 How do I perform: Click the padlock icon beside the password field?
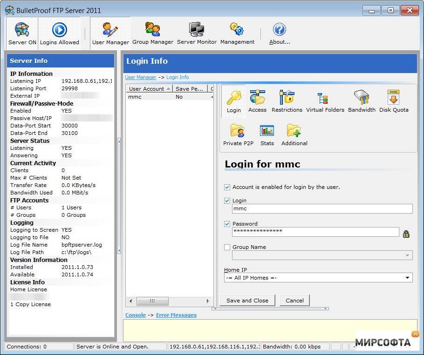[406, 234]
